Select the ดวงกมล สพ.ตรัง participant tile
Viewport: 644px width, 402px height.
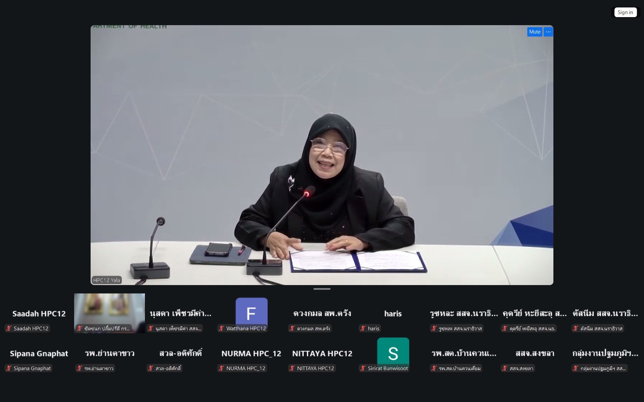coord(322,314)
